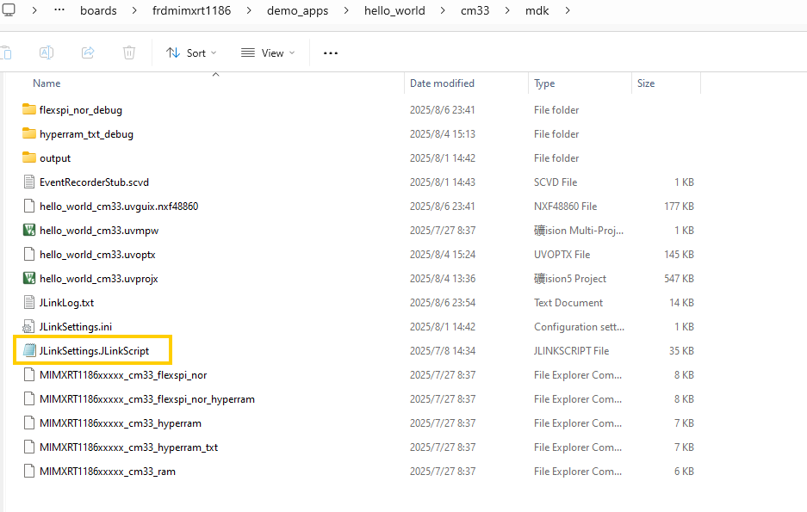Navigate to frdmimxrt1186 in the address bar
Image resolution: width=807 pixels, height=512 pixels.
191,11
